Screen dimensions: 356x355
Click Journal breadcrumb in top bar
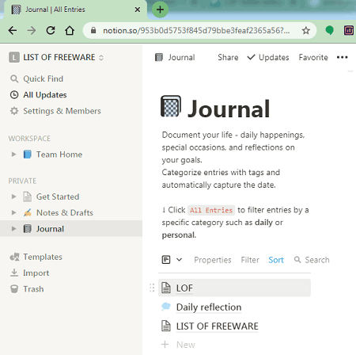coord(181,57)
